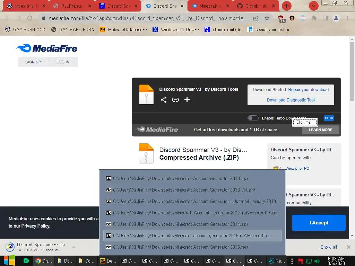
Task: Open the extension icon with 14 badge
Action: 281,19
